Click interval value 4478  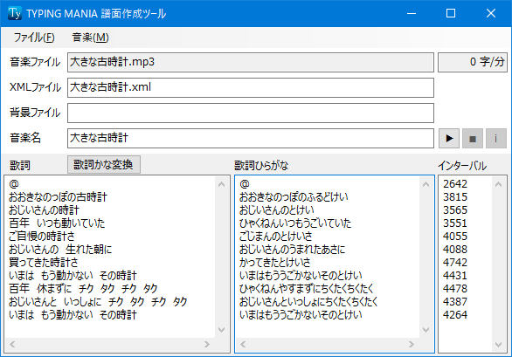[455, 288]
